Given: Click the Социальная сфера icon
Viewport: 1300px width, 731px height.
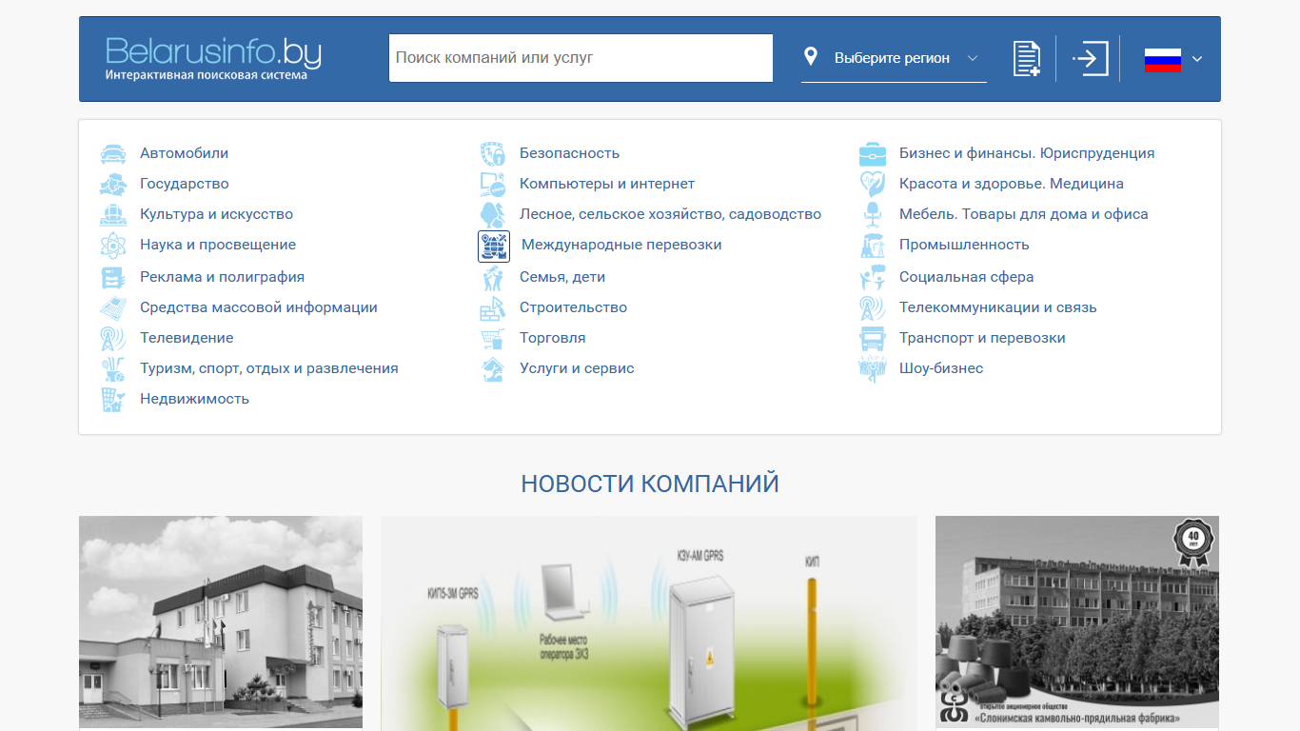Looking at the screenshot, I should (873, 277).
